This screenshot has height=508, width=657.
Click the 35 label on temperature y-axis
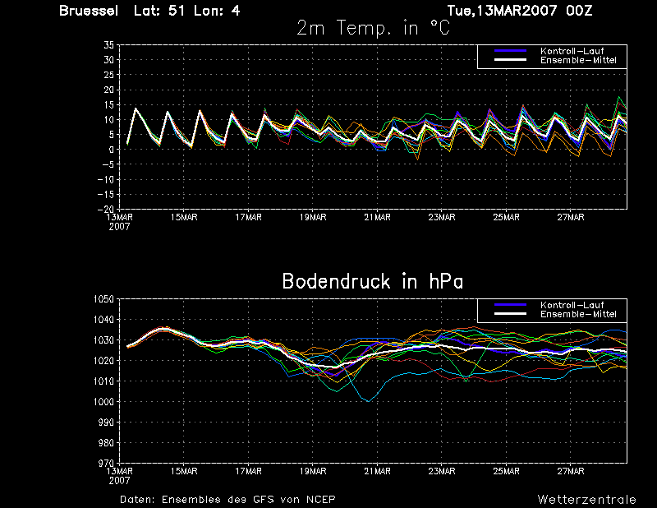point(108,45)
